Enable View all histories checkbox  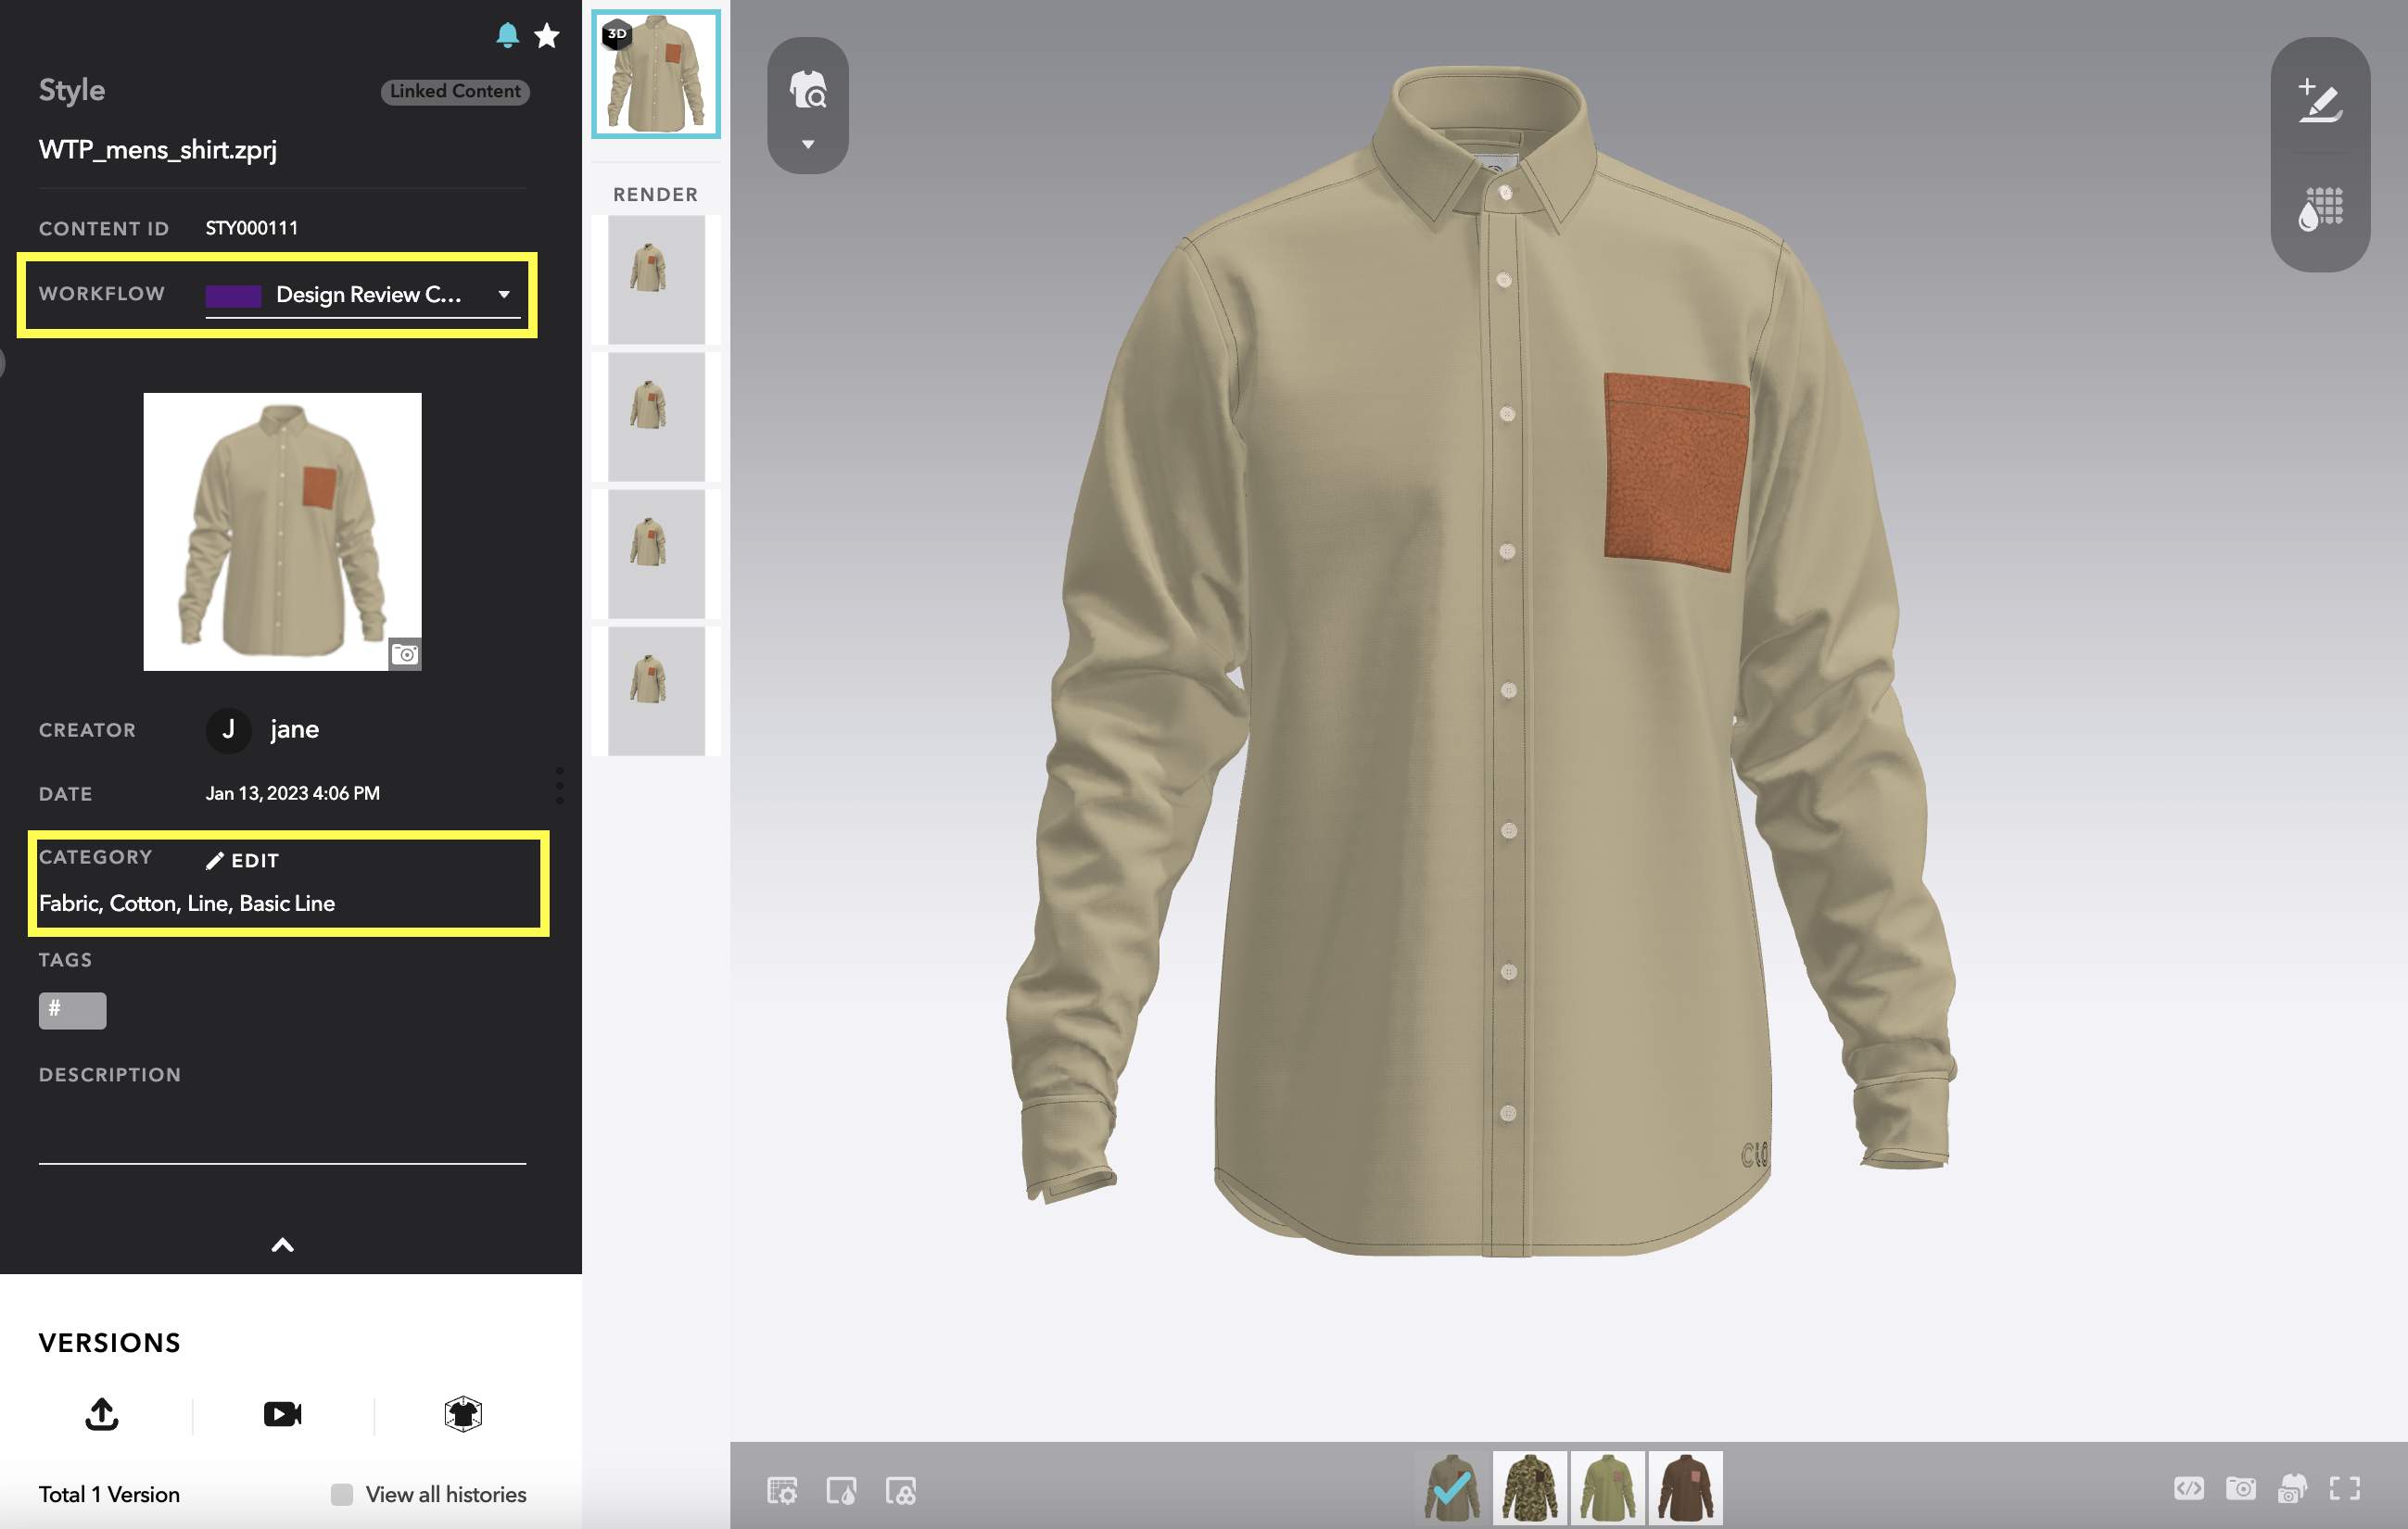(342, 1494)
